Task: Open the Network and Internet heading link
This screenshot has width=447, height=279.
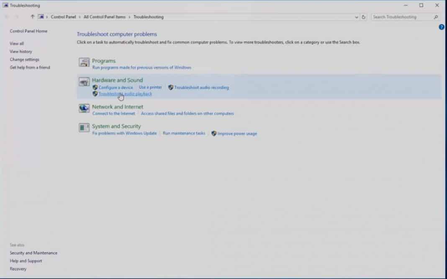Action: point(118,107)
